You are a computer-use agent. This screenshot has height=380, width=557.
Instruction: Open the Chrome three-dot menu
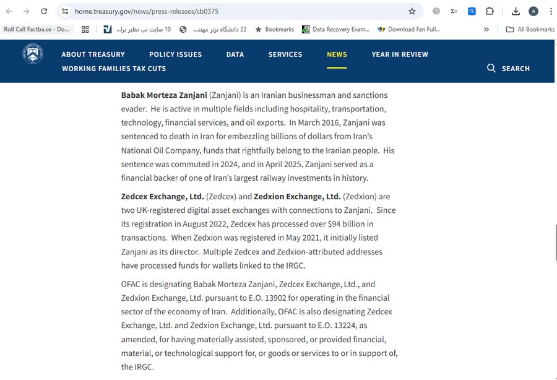click(x=550, y=11)
